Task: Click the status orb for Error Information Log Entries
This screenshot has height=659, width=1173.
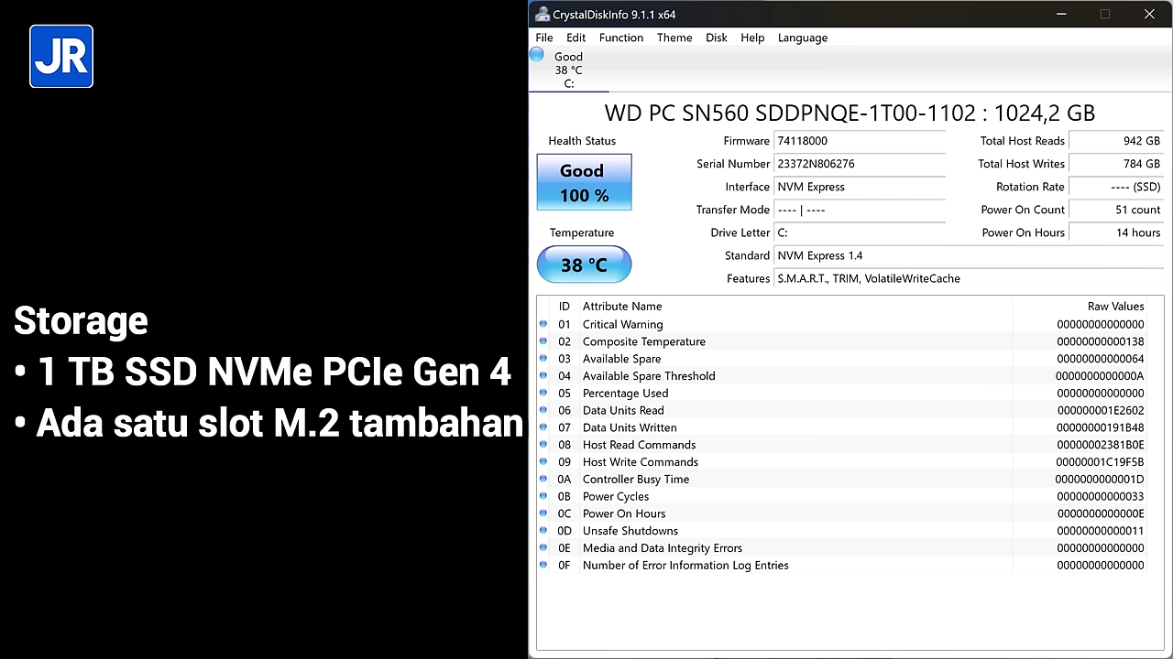Action: (543, 565)
